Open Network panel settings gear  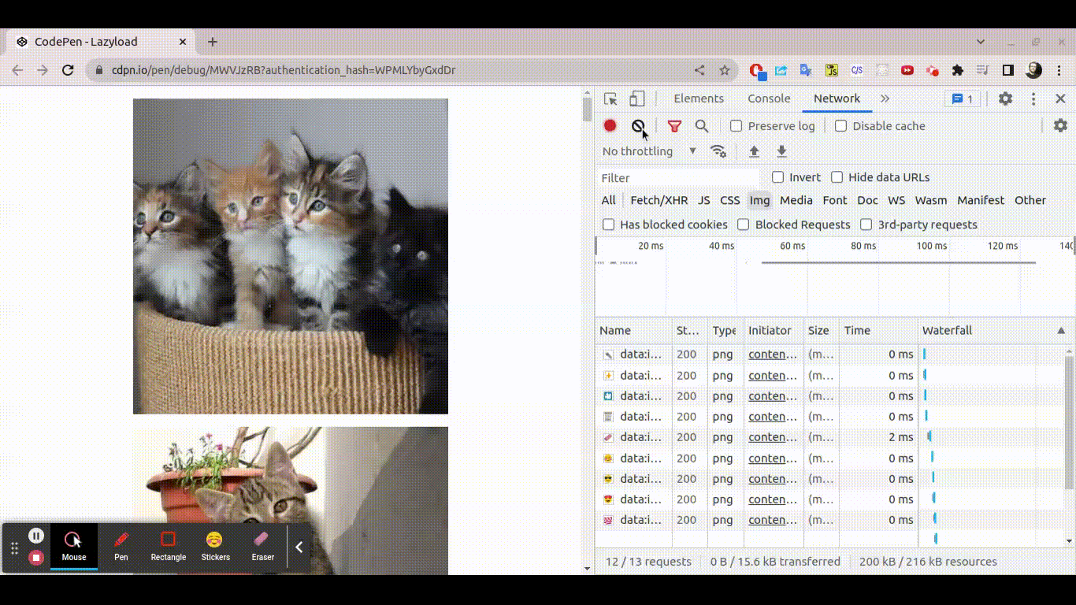click(1060, 125)
